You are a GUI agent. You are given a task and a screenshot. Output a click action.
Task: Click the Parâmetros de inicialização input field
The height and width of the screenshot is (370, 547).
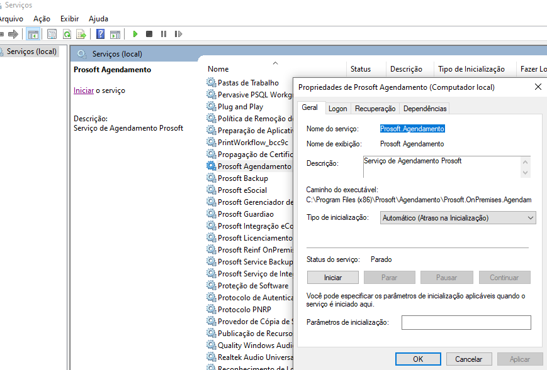point(466,322)
